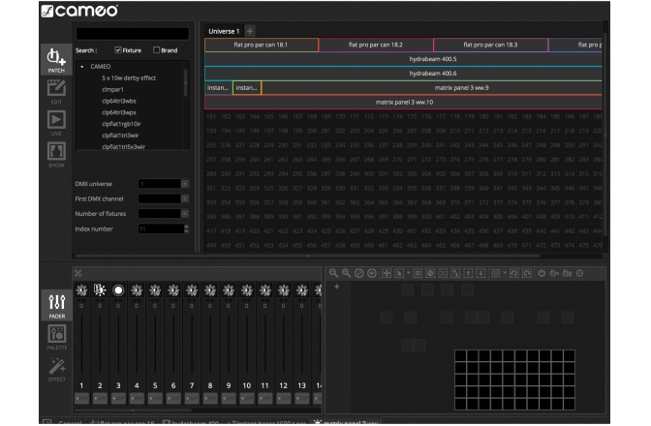651x426 pixels.
Task: Select the flat pro par can 18.2 block
Action: tap(376, 45)
